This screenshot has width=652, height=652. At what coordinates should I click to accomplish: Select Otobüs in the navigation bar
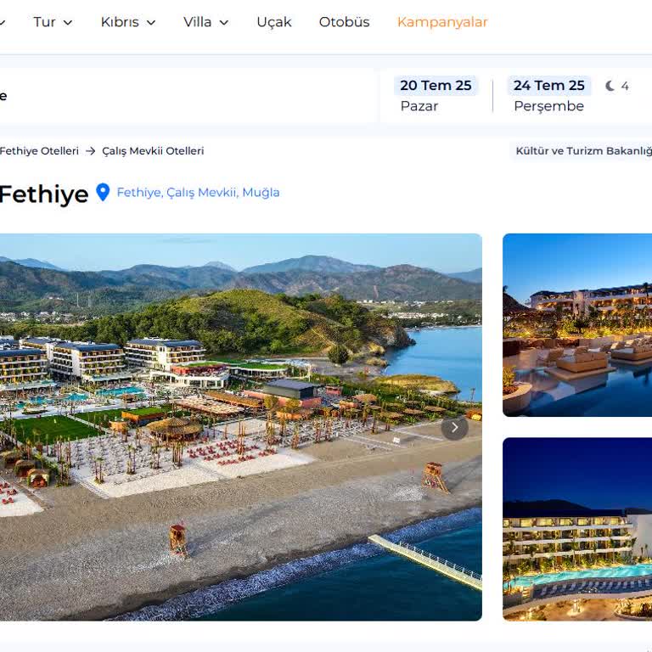tap(344, 22)
